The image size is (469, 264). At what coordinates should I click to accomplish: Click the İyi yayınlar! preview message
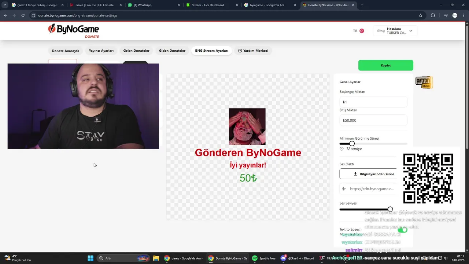pos(248,165)
